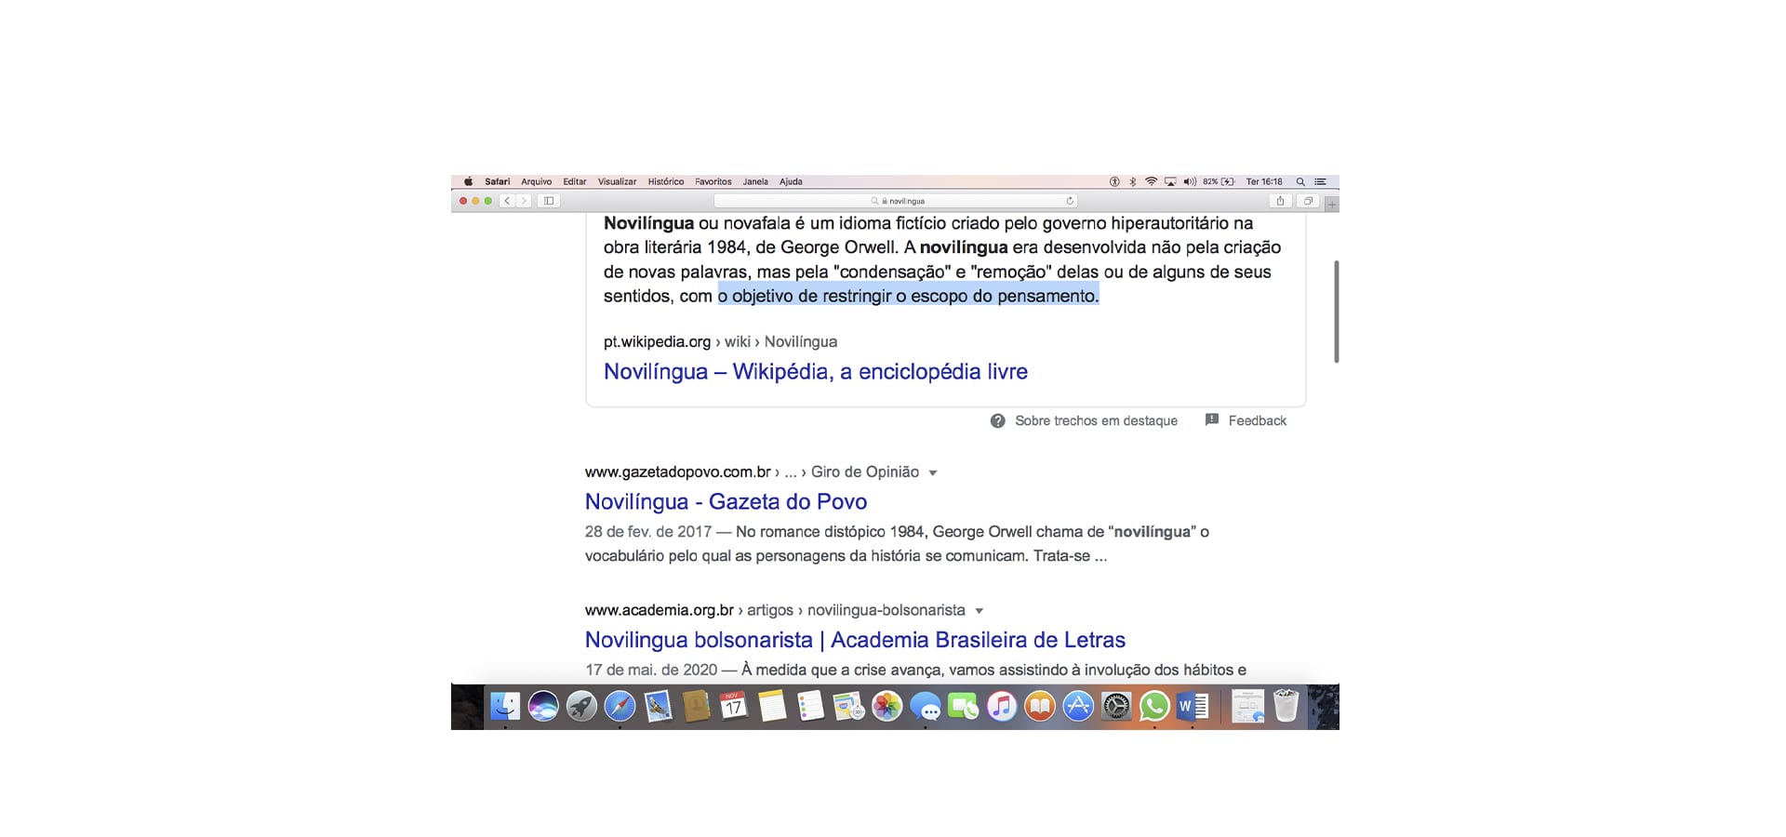This screenshot has height=837, width=1786.
Task: Open the Ajuda menu
Action: click(791, 182)
